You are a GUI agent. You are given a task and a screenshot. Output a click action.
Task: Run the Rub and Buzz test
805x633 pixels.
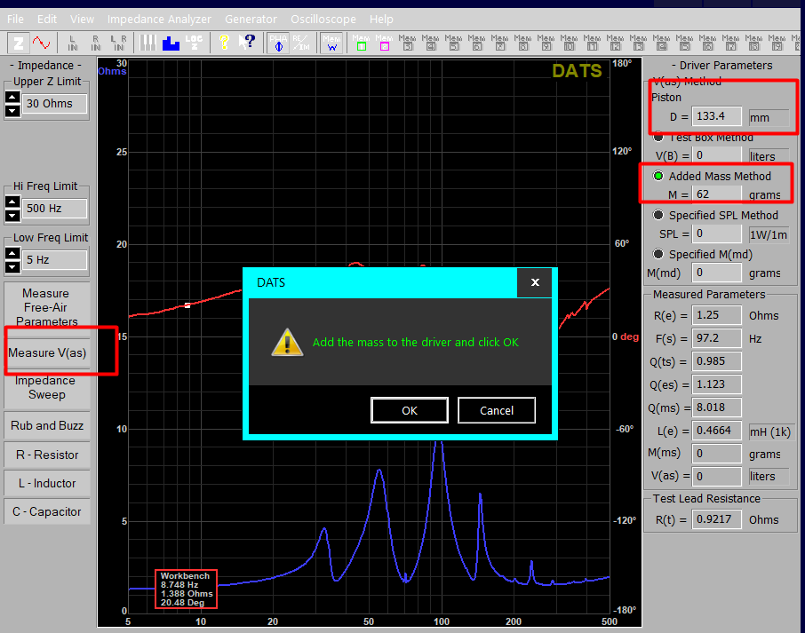point(47,425)
